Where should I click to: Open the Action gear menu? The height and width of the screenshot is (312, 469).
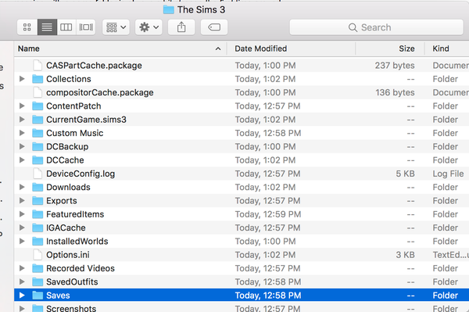point(149,27)
